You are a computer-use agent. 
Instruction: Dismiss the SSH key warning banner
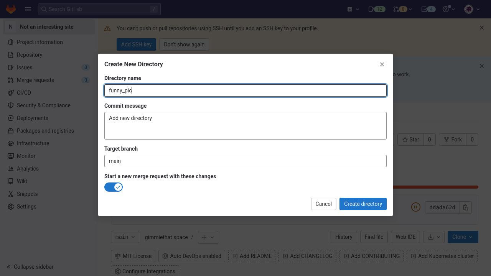482,28
